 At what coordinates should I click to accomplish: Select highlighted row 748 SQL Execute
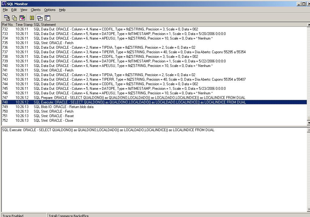[x=154, y=102]
